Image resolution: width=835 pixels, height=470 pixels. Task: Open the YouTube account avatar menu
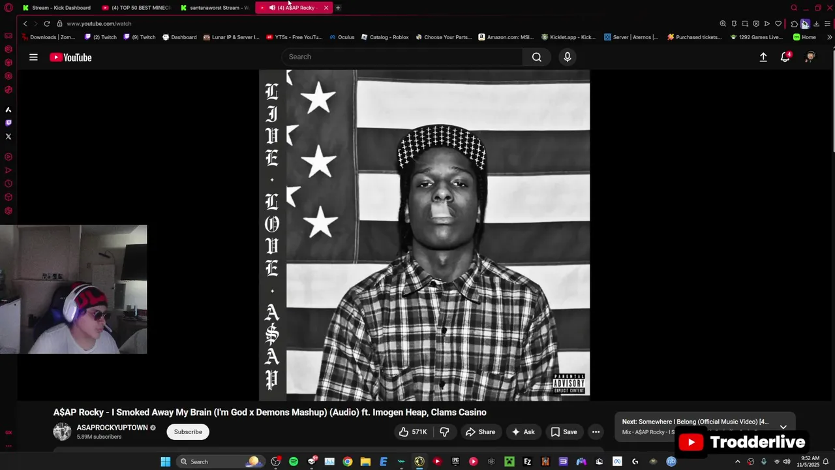pyautogui.click(x=810, y=57)
